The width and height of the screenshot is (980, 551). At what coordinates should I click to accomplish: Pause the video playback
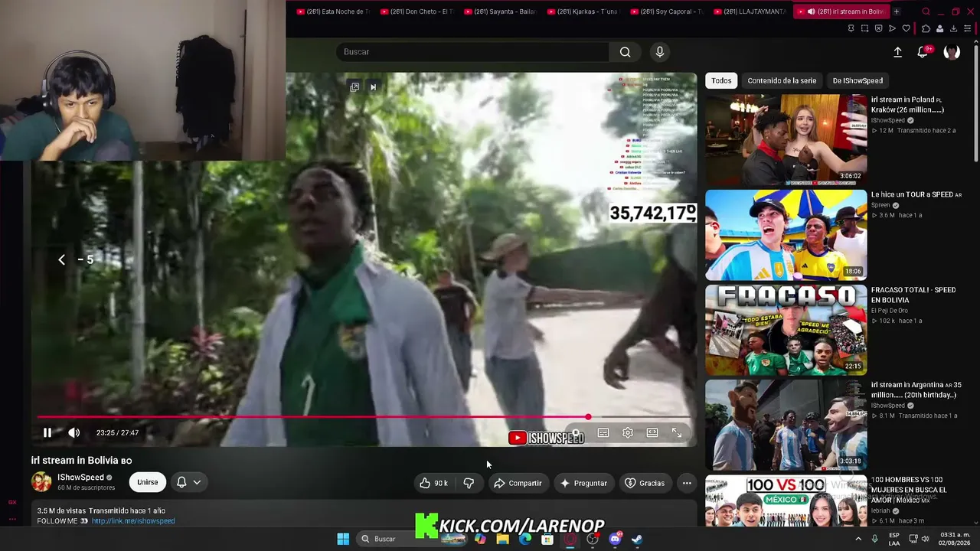point(47,432)
